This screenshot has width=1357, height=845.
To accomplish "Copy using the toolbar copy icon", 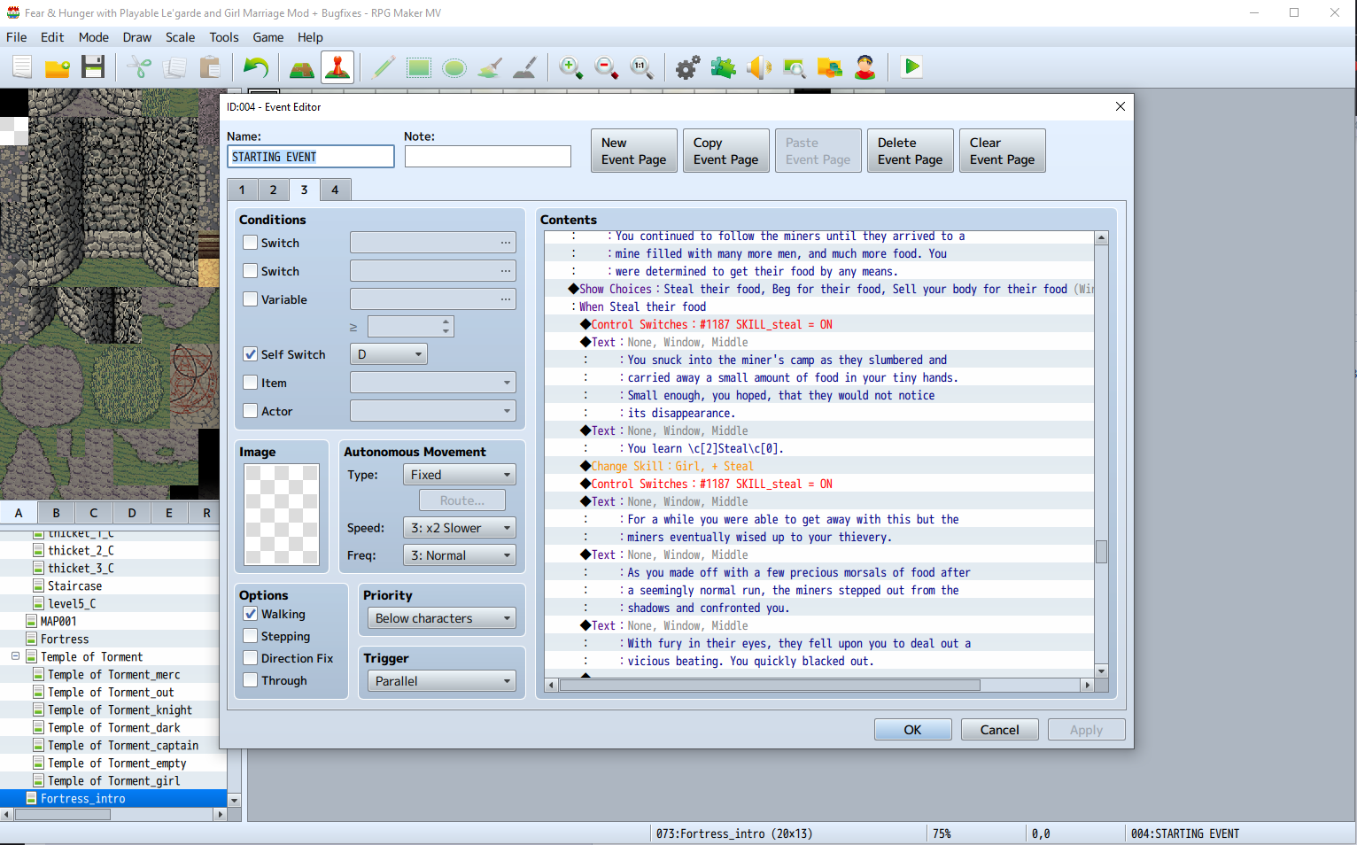I will pos(174,67).
